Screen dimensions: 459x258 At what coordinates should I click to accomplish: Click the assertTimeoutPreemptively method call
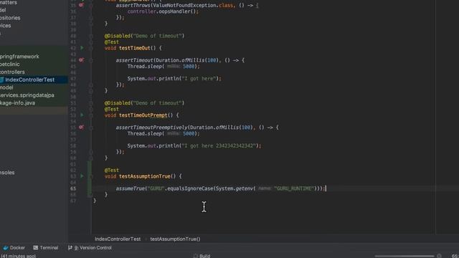(151, 128)
